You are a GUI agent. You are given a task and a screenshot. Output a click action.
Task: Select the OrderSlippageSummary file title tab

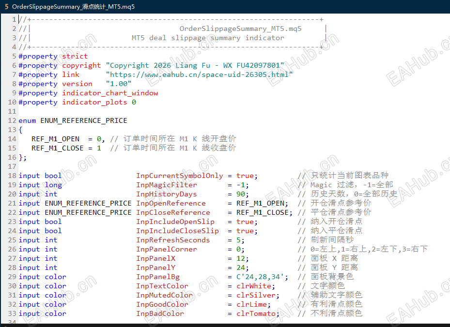tap(73, 6)
